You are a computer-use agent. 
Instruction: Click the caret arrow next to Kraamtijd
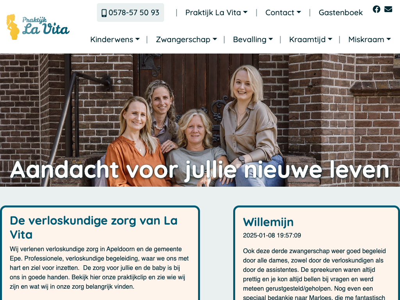tap(330, 39)
